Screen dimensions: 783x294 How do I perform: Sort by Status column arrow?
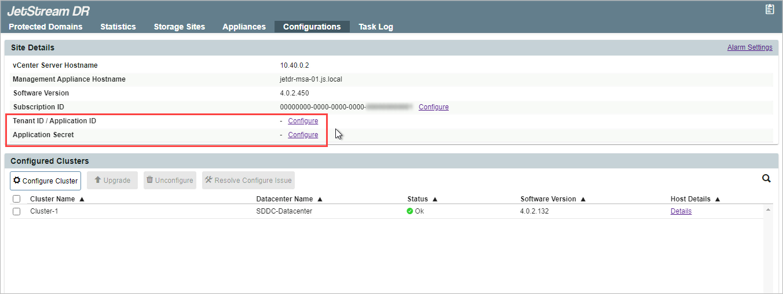point(435,199)
